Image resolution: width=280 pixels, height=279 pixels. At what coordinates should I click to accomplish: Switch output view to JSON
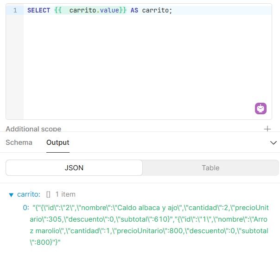click(x=74, y=168)
